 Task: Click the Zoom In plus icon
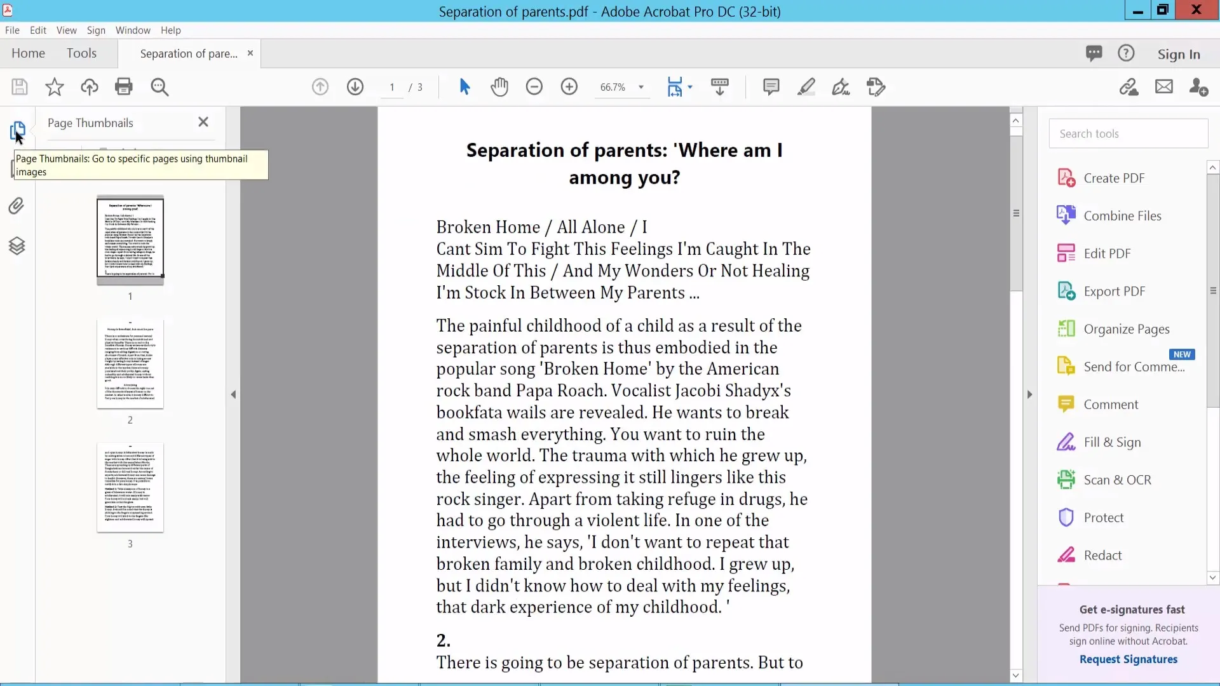click(x=569, y=87)
